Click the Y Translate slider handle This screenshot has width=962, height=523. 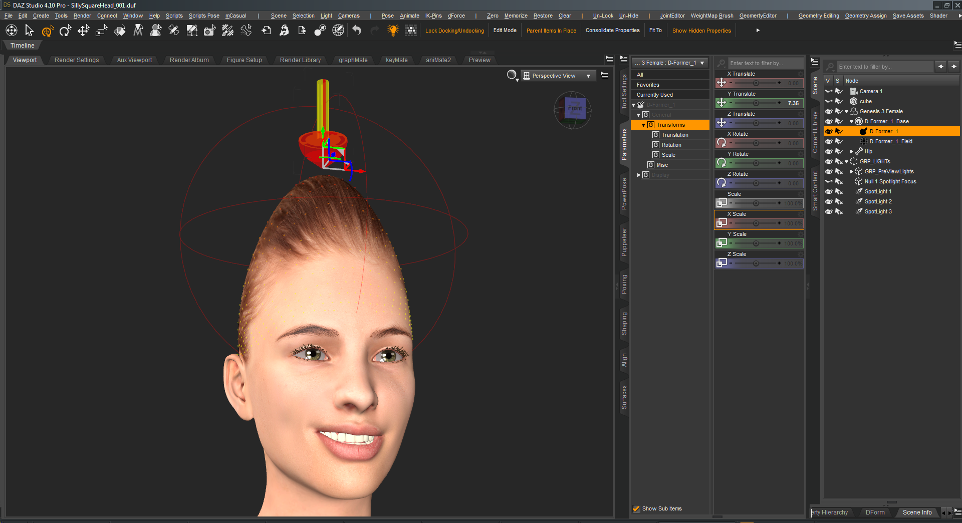coord(756,103)
